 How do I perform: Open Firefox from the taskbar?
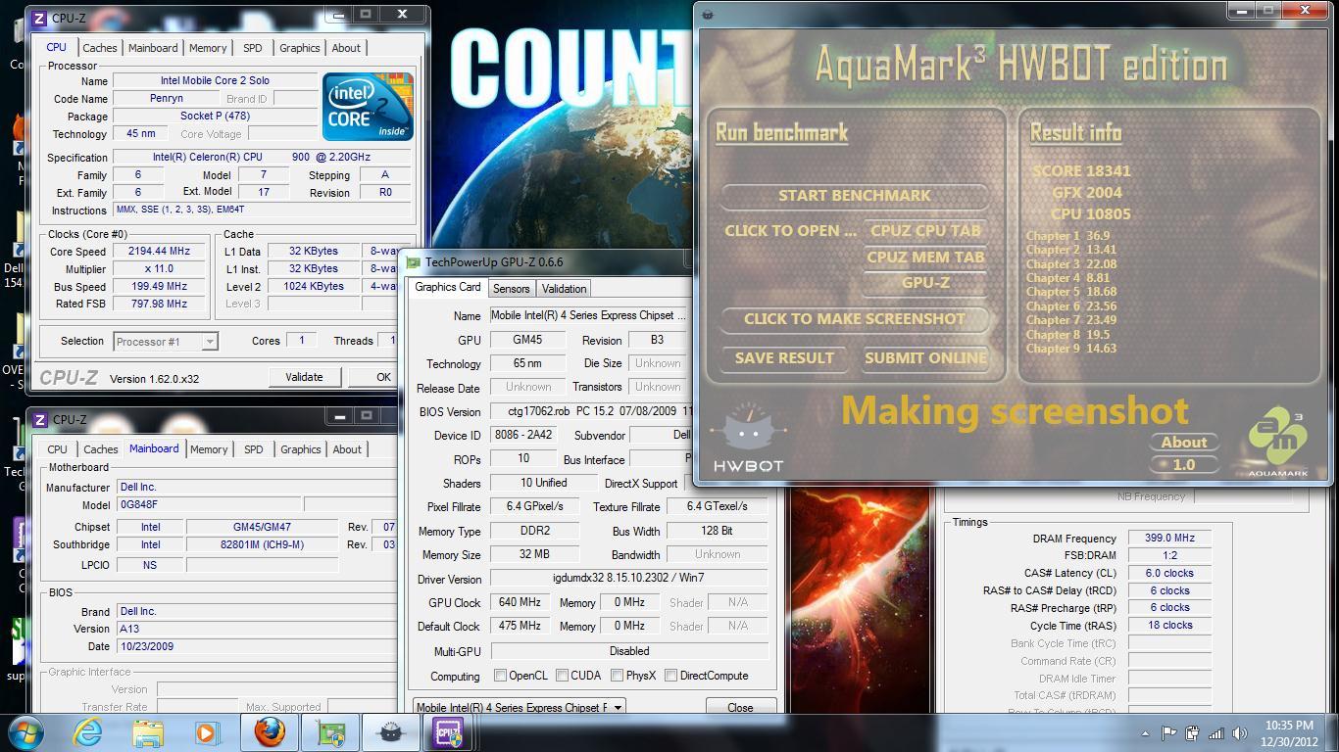click(269, 732)
